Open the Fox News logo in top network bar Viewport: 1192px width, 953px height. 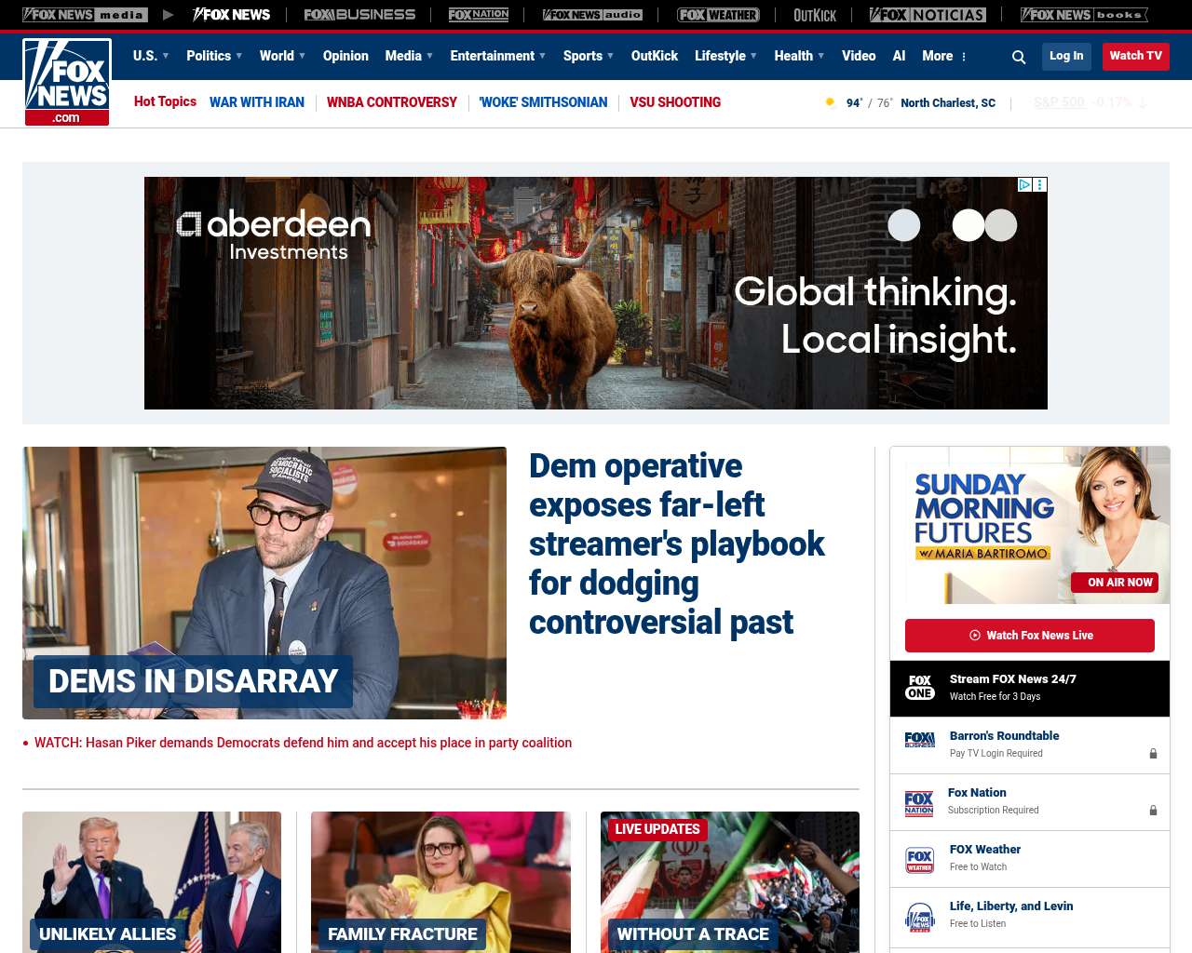232,15
